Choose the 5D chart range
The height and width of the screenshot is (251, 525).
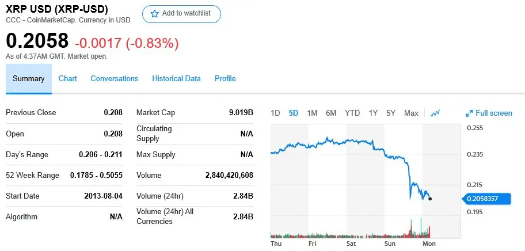[294, 113]
